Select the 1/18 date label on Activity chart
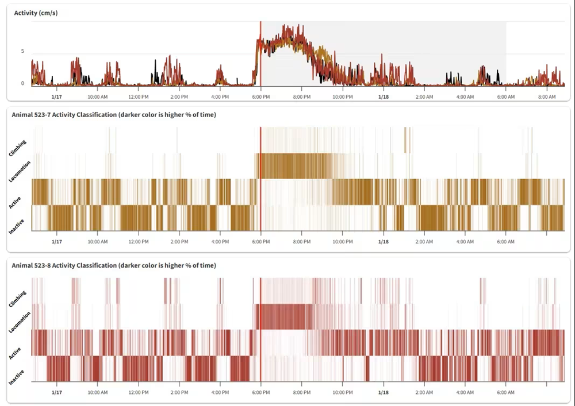 coord(384,97)
